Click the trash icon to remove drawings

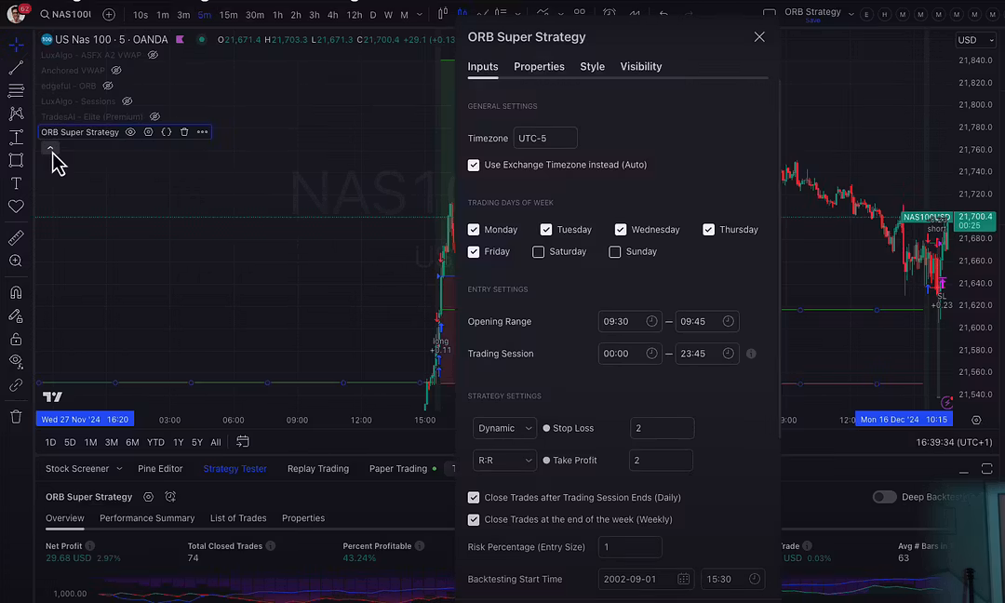[x=16, y=417]
